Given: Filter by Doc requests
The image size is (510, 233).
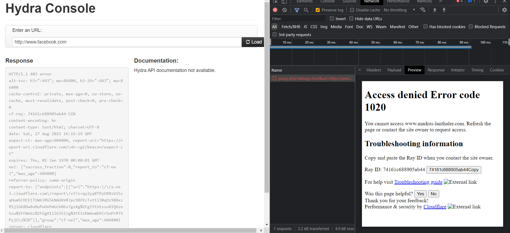Looking at the screenshot, I should 360,27.
